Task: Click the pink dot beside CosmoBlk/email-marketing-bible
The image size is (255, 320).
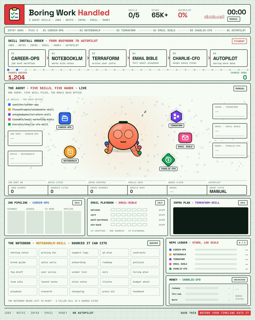Action: [9, 119]
